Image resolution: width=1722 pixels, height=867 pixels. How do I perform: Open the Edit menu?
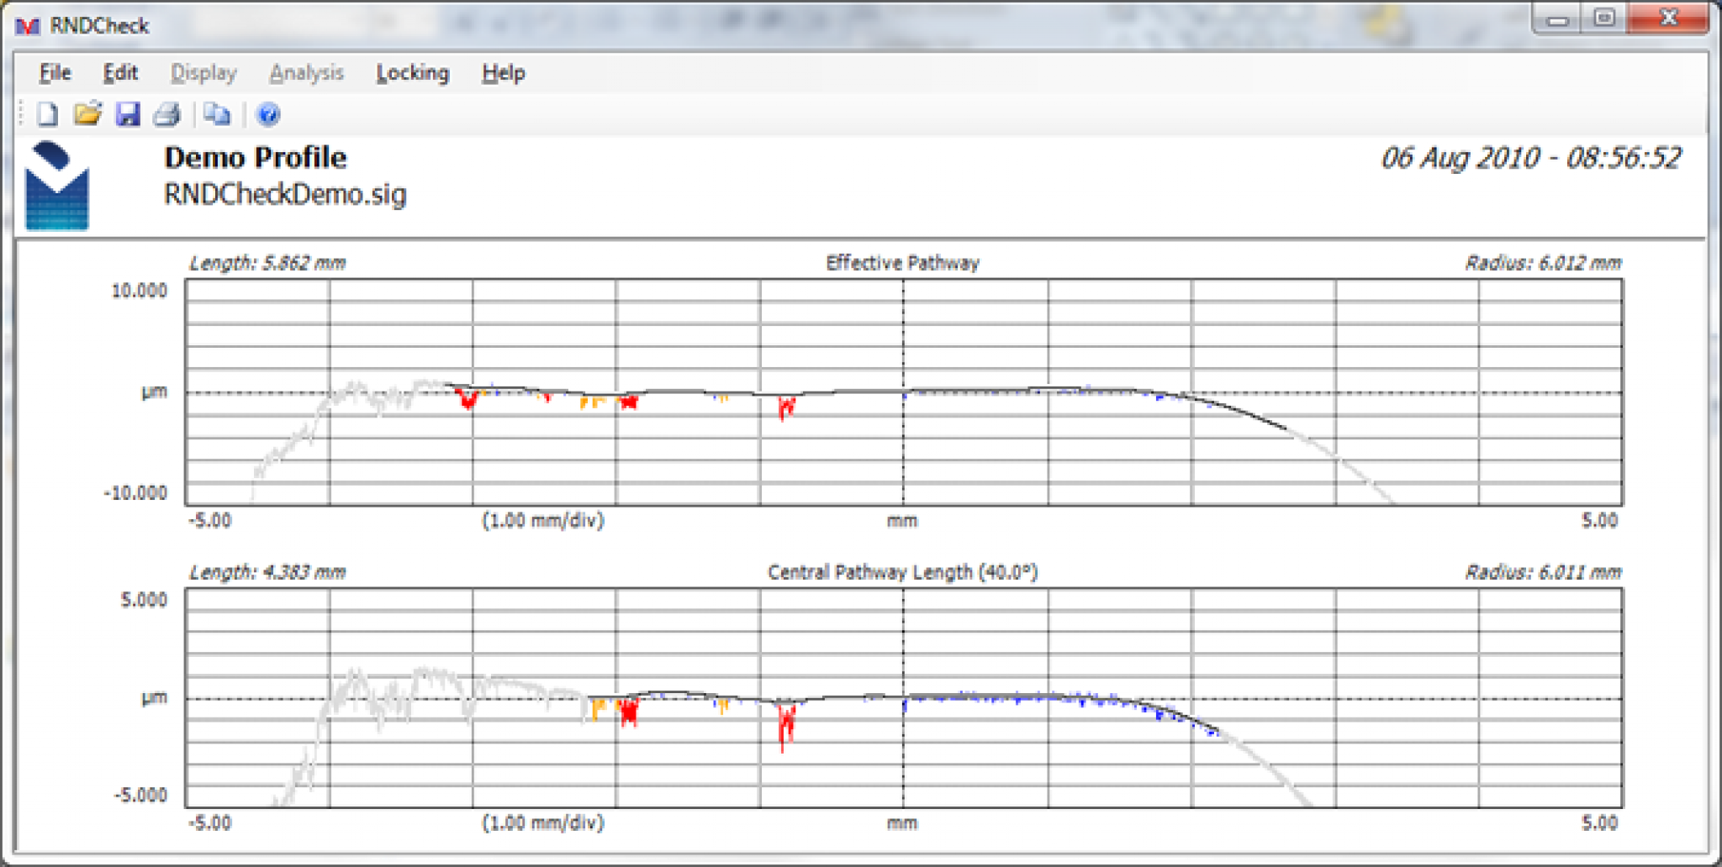tap(120, 73)
